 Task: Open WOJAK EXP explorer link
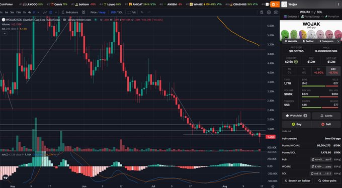point(337,166)
